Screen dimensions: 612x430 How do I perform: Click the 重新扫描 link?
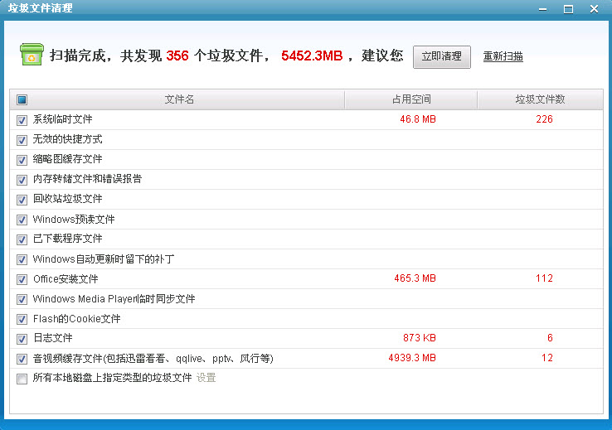click(503, 57)
